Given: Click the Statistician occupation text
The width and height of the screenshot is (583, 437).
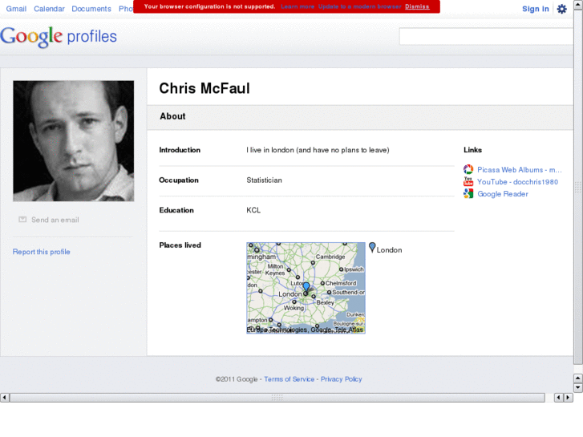Looking at the screenshot, I should pyautogui.click(x=265, y=180).
